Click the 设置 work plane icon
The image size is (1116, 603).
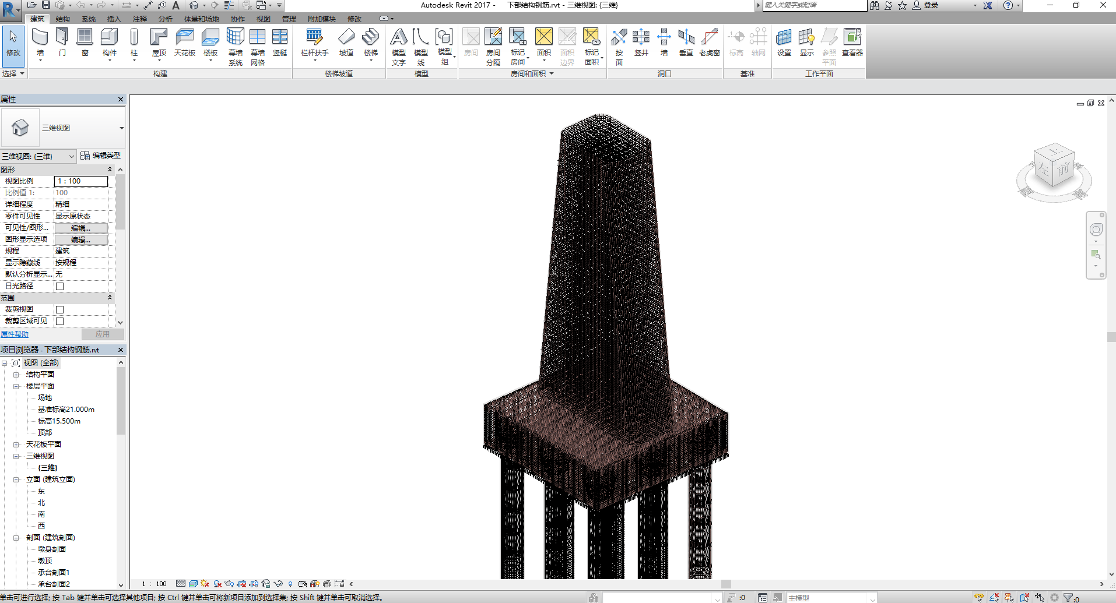pos(784,41)
